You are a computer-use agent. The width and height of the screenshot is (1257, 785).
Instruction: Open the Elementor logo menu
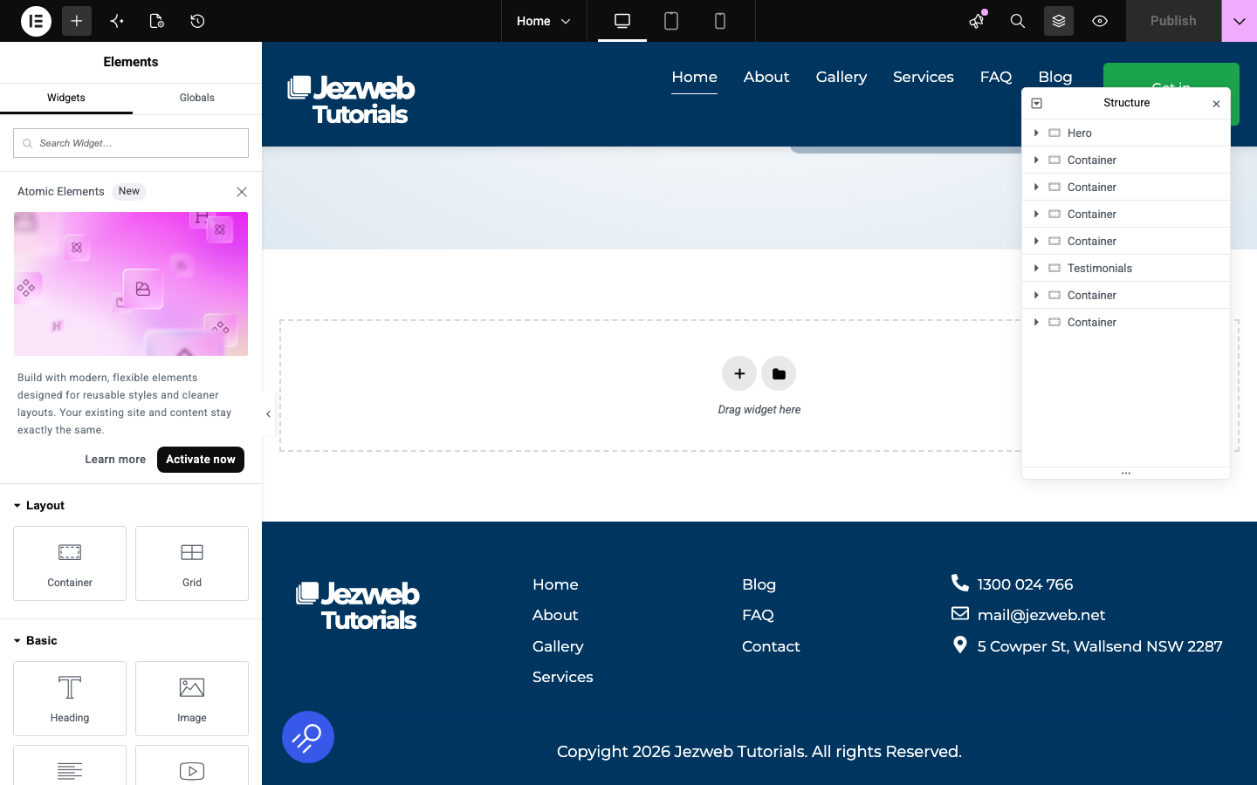point(36,21)
